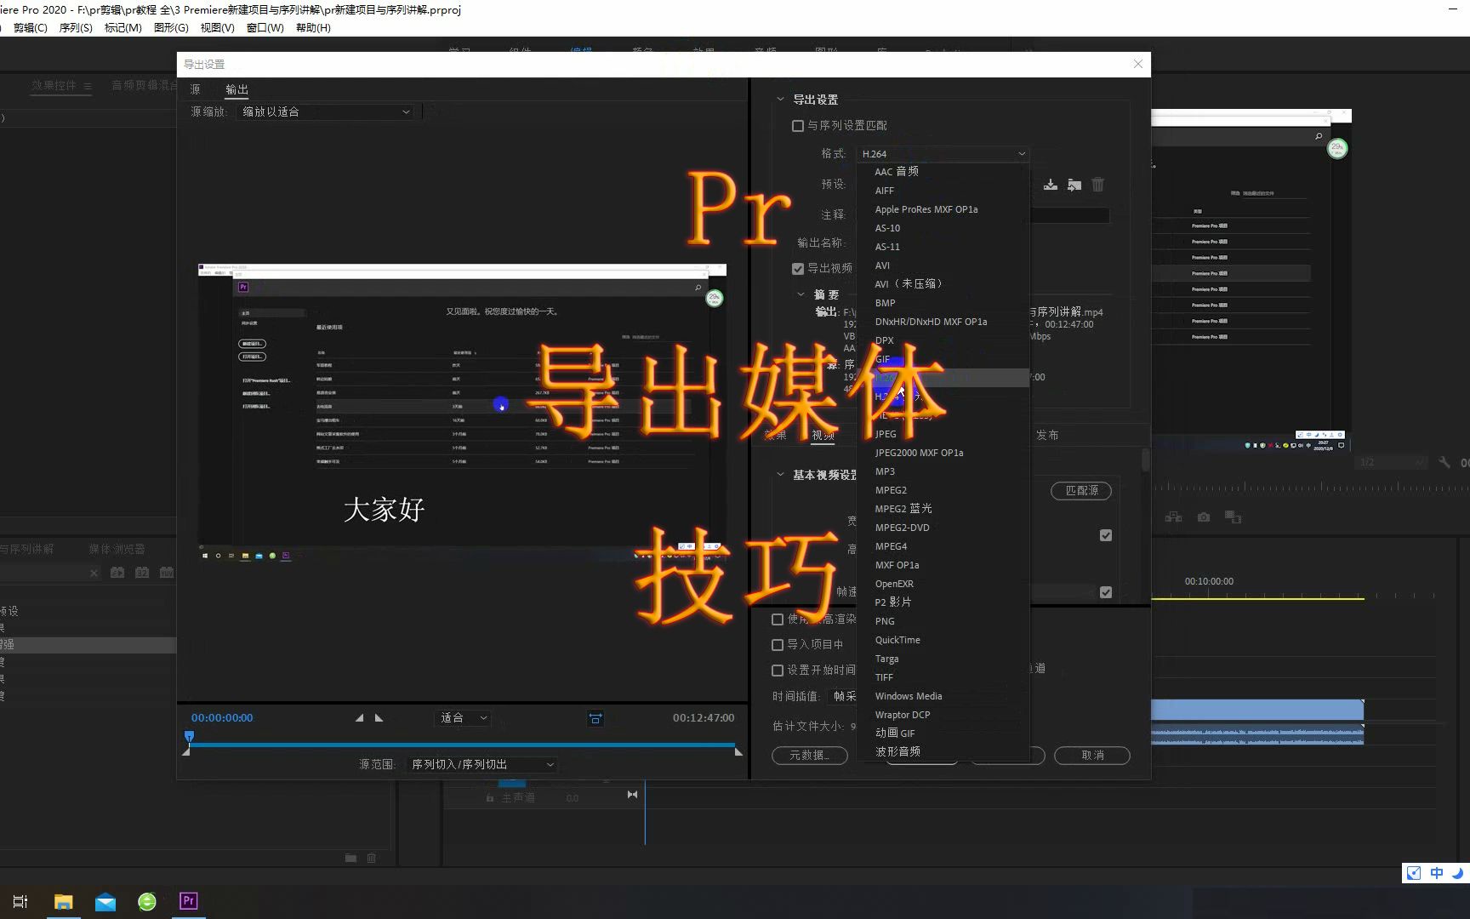Click the YUV effects filter icon

coord(167,573)
